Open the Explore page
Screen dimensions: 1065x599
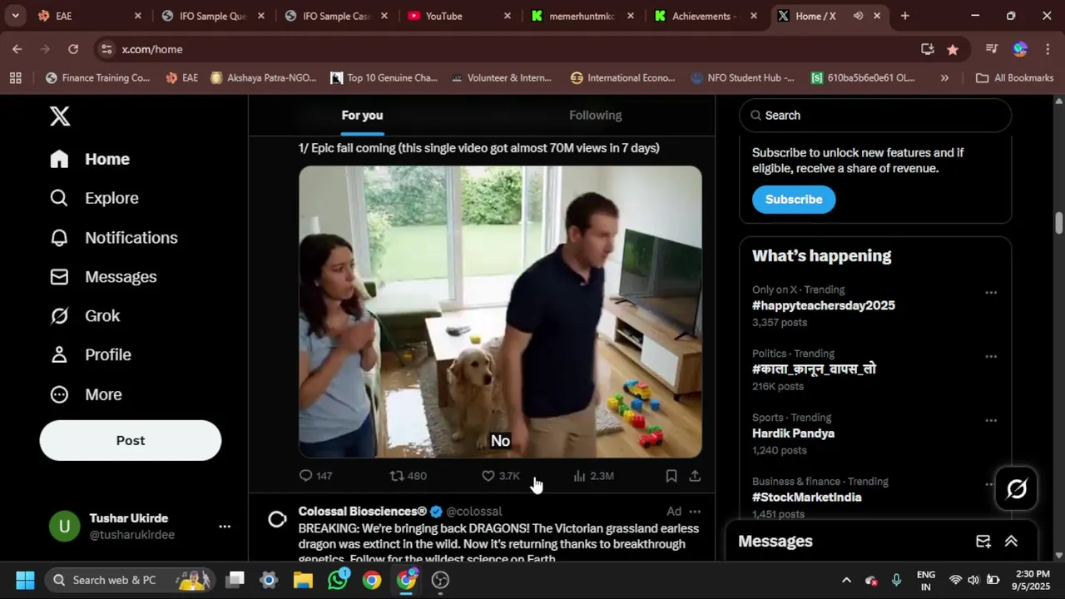click(94, 198)
